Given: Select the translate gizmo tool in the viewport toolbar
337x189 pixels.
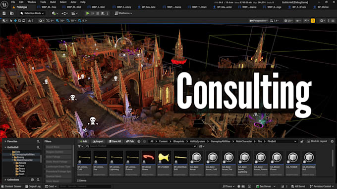Looking at the screenshot, I should [15, 21].
